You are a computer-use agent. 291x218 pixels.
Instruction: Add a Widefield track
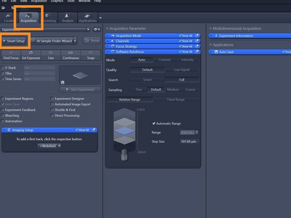point(48,146)
